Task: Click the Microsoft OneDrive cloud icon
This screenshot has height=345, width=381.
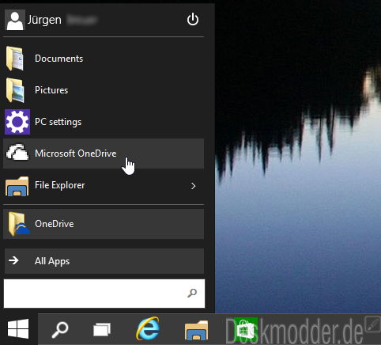Action: coord(17,153)
